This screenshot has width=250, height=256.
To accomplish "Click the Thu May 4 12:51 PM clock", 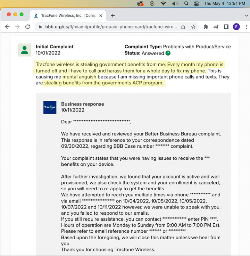I will [225, 3].
